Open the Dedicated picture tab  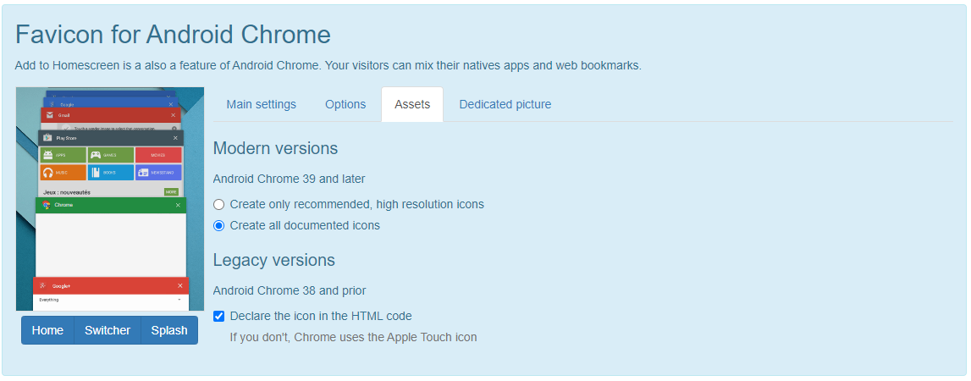pyautogui.click(x=505, y=104)
